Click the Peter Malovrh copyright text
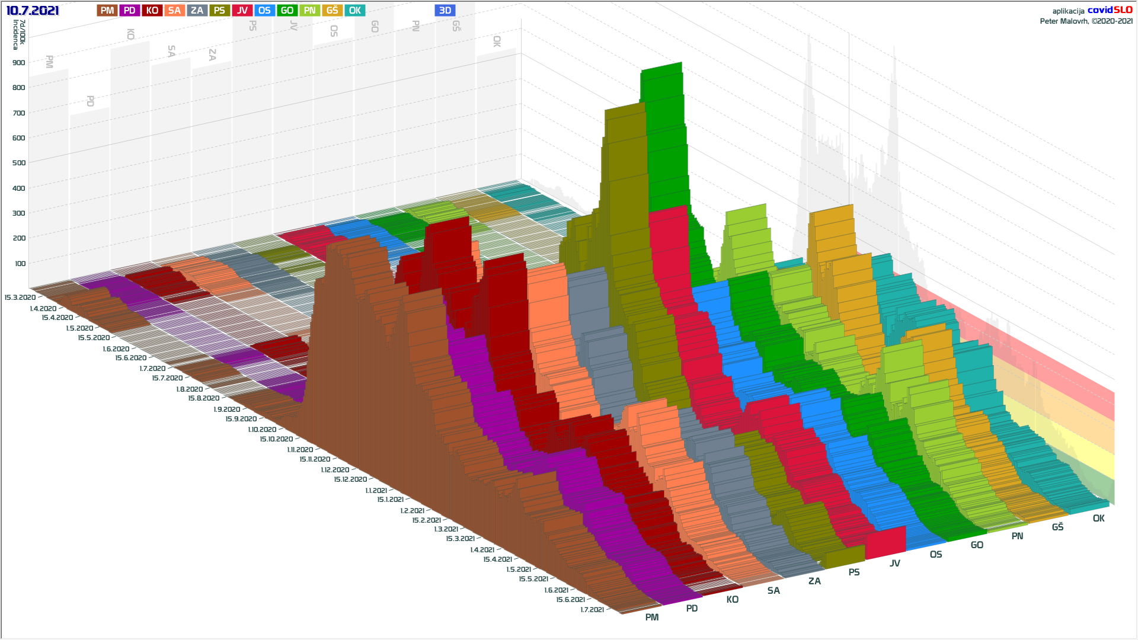 1086,21
